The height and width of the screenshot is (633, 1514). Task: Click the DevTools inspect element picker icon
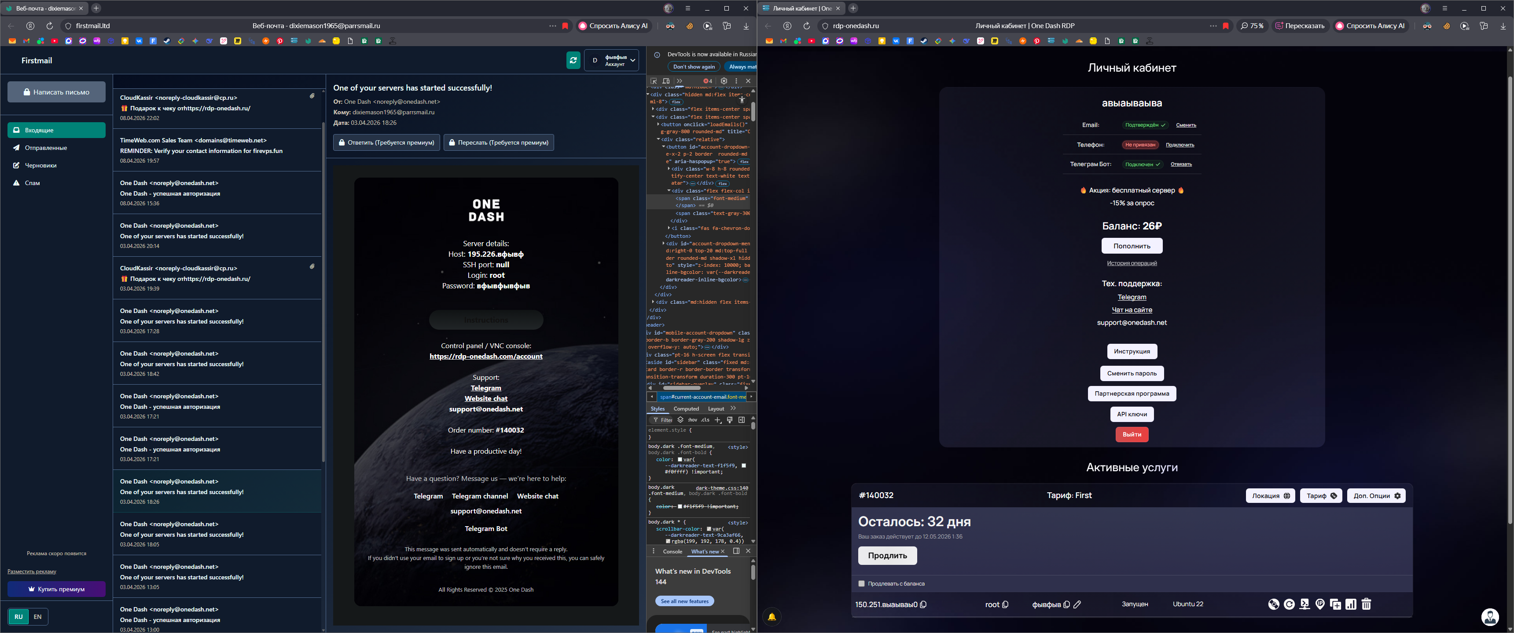pyautogui.click(x=654, y=81)
